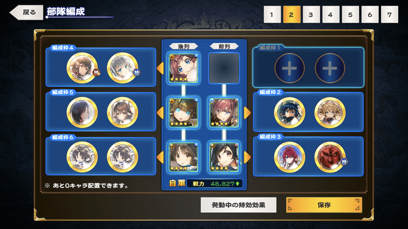
Task: Select the empty front-row top slot
Action: (224, 68)
